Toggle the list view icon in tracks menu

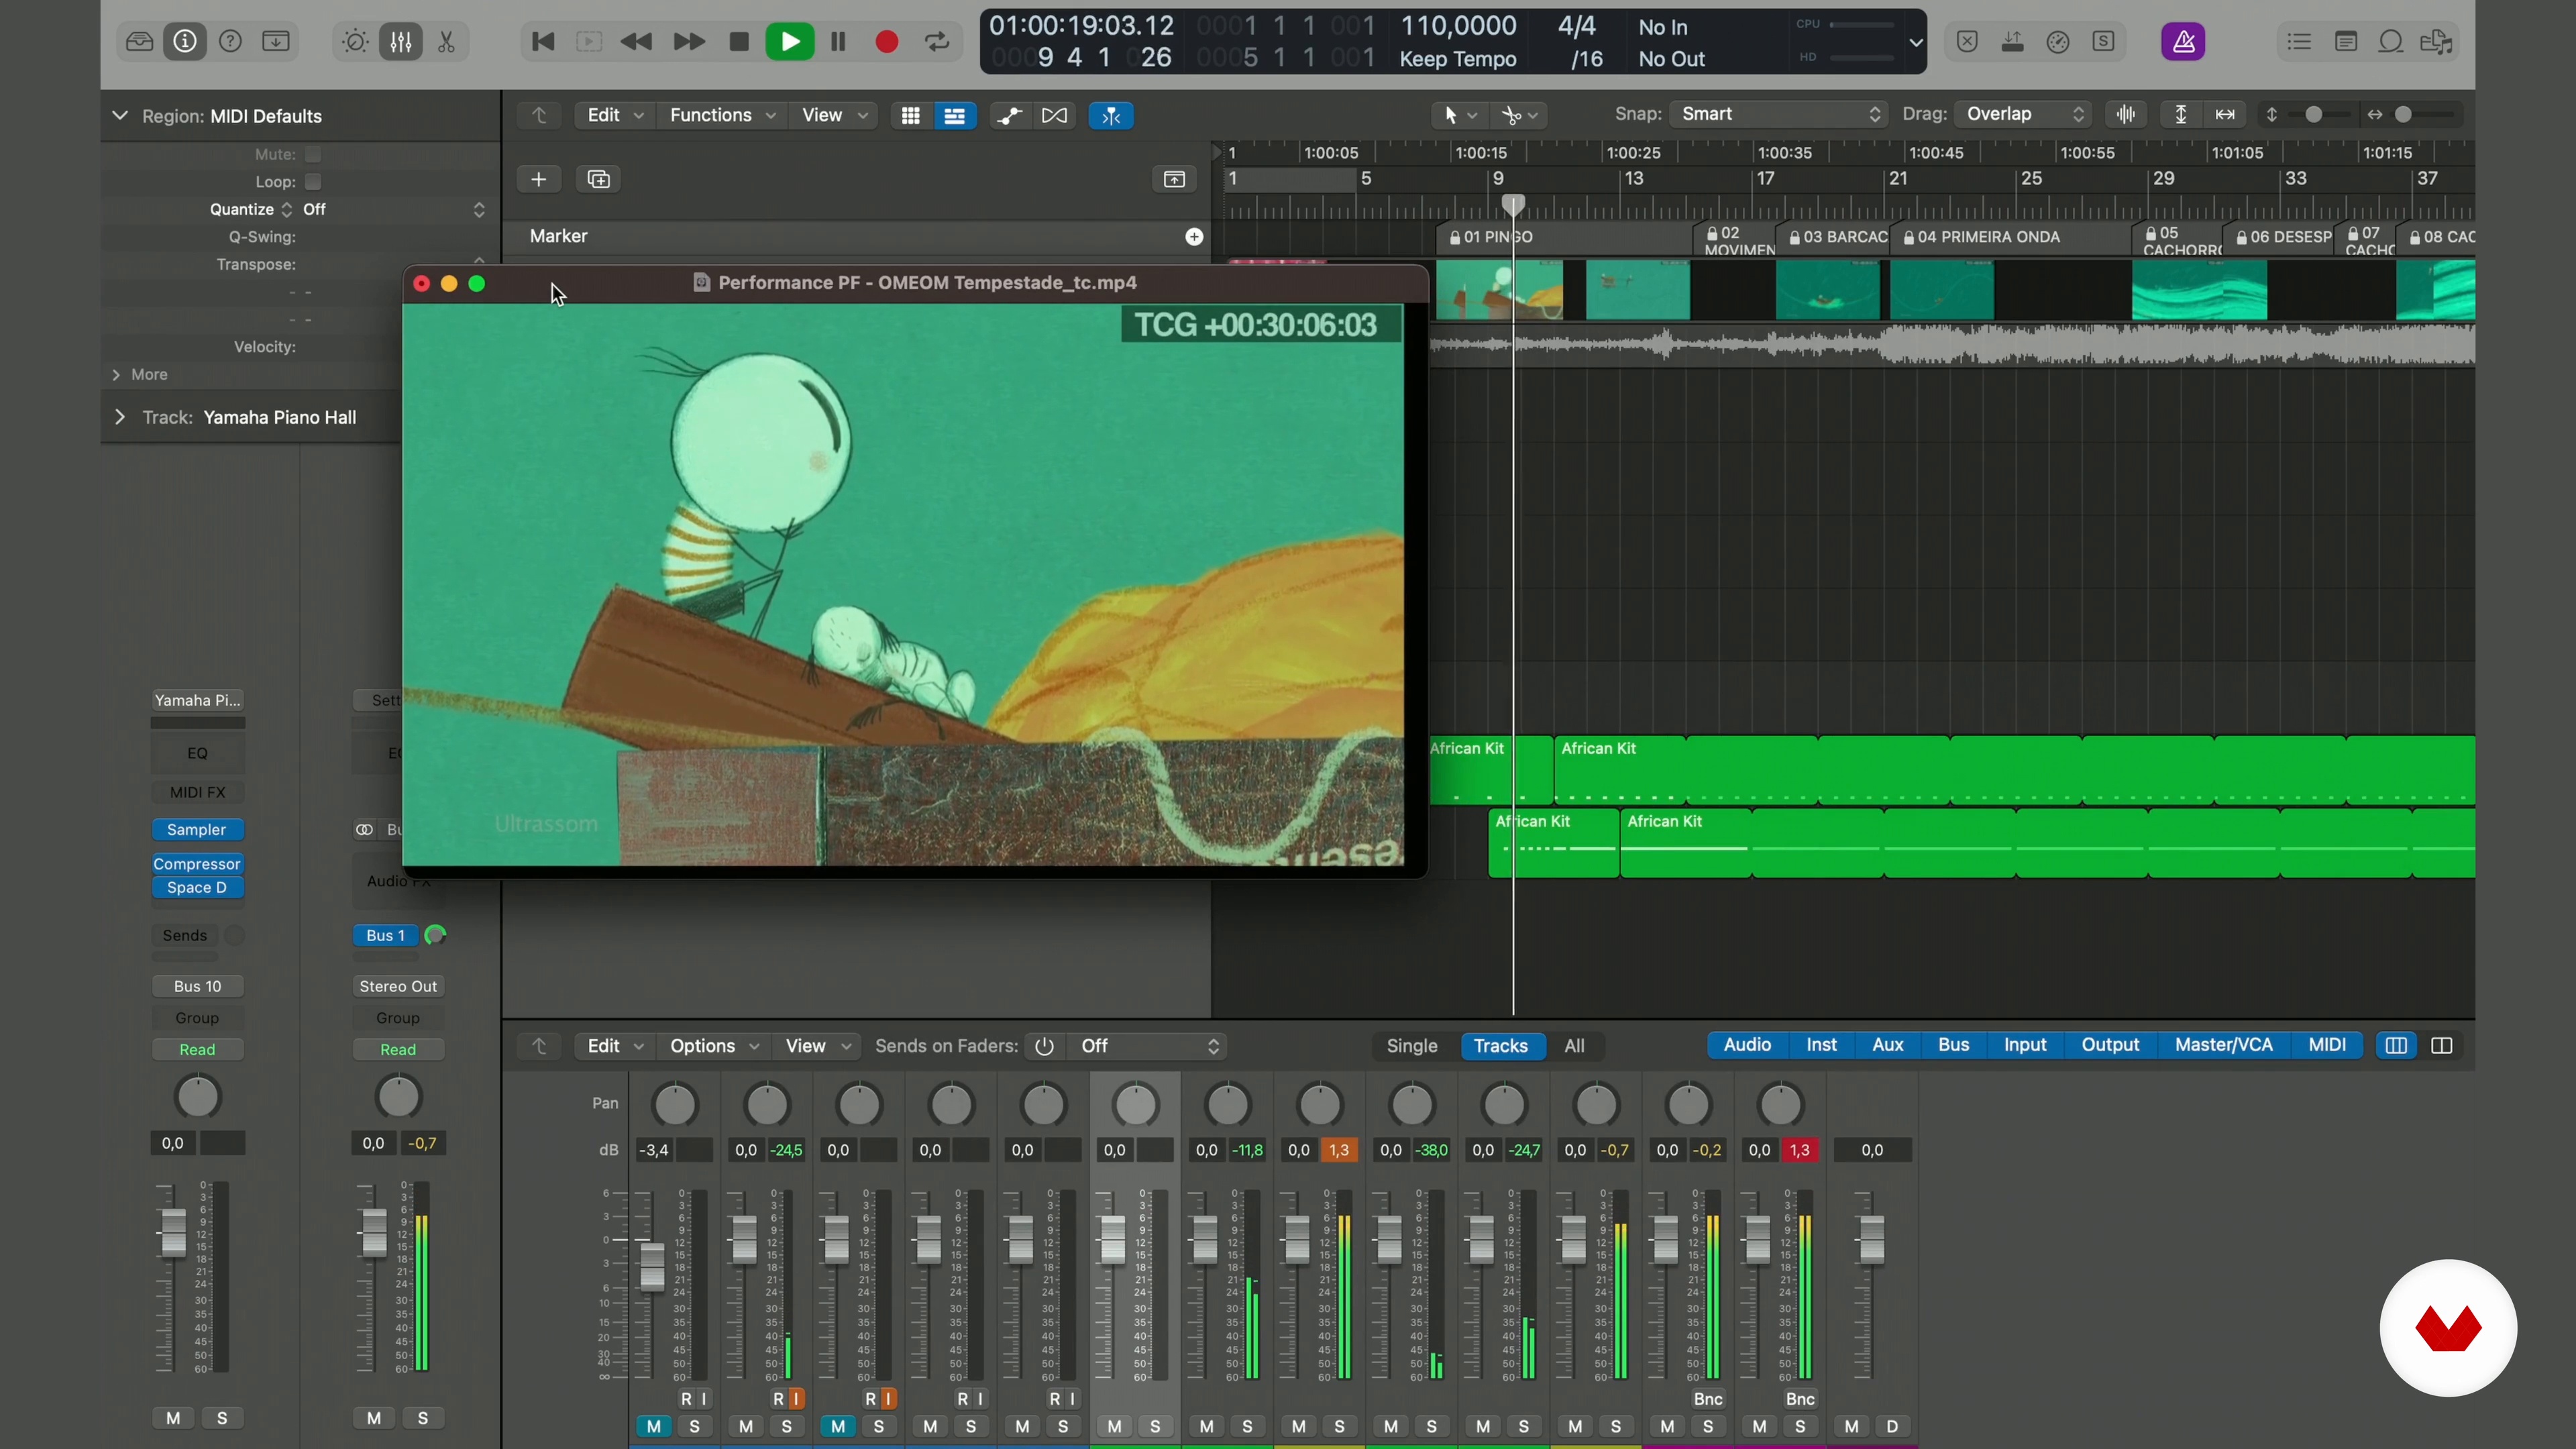(x=955, y=116)
